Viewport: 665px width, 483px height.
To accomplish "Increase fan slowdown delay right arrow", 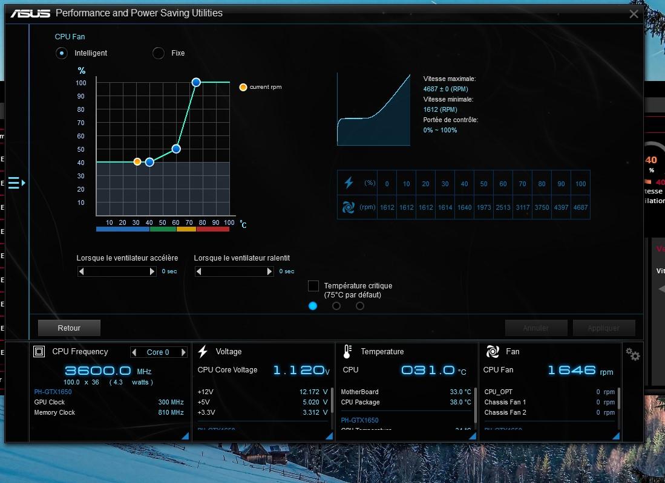I will tap(270, 271).
